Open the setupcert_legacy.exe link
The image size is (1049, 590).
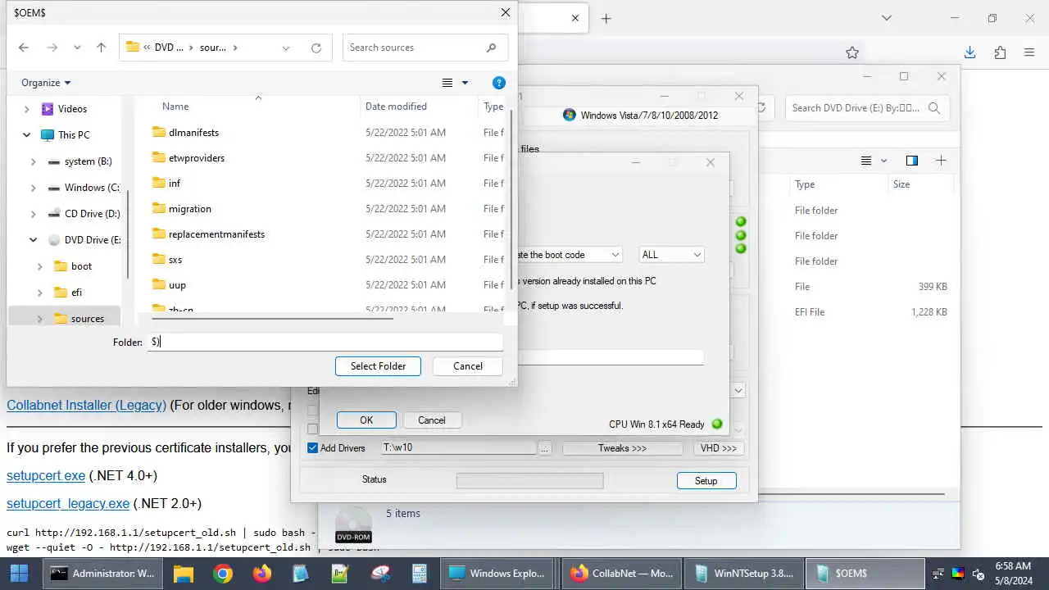(68, 504)
